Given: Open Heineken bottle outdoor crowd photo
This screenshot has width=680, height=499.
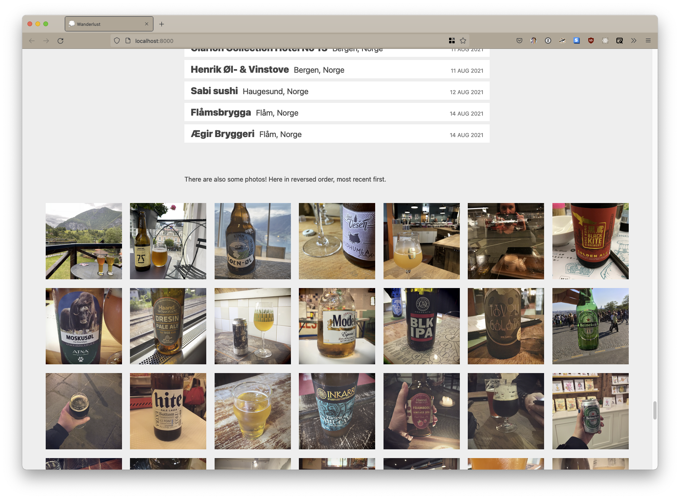Looking at the screenshot, I should (x=591, y=326).
